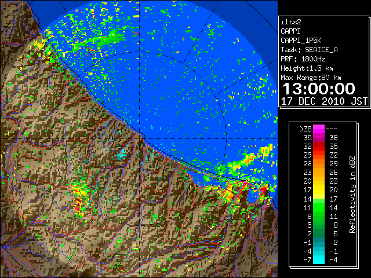Click the '17 DEC 2010 JST' date

tap(324, 101)
